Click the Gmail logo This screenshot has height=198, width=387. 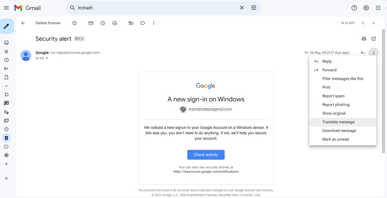click(x=28, y=8)
